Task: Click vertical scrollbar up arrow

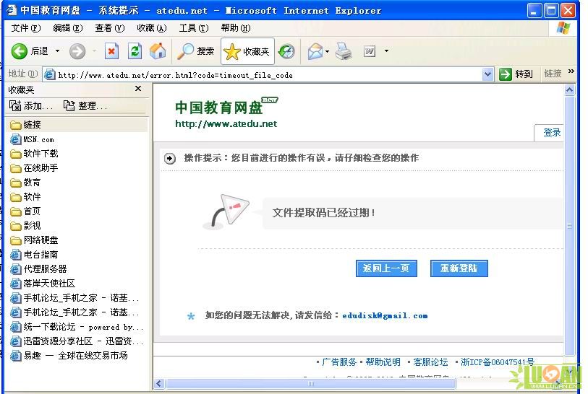Action: [570, 89]
